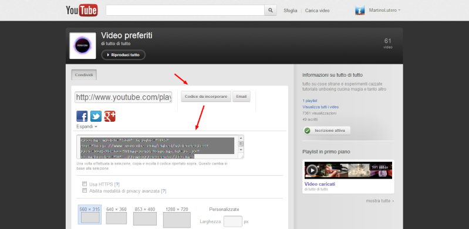Click inside the embed code text area

pos(157,147)
